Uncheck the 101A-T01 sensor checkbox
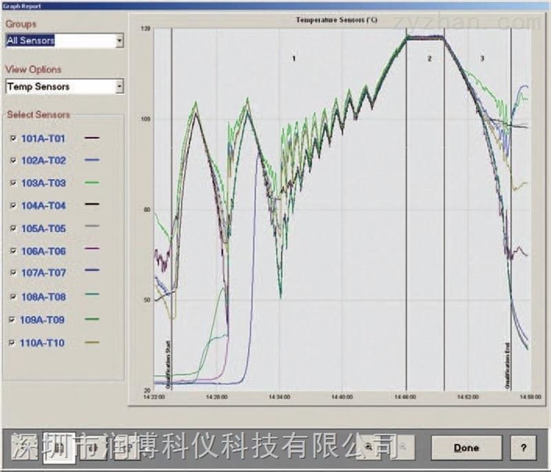551x472 pixels. tap(13, 138)
